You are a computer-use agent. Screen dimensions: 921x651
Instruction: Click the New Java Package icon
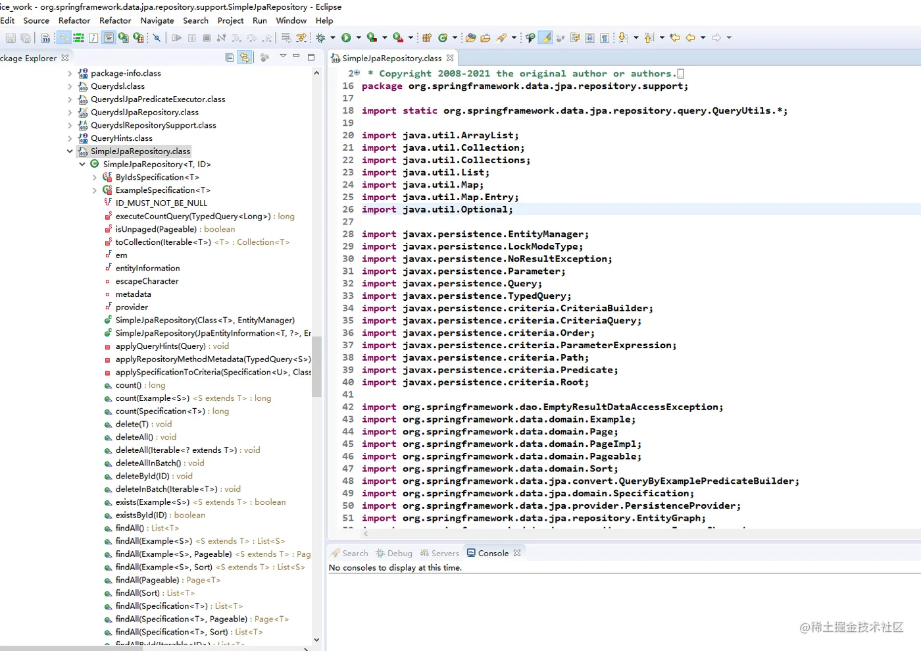pyautogui.click(x=427, y=38)
